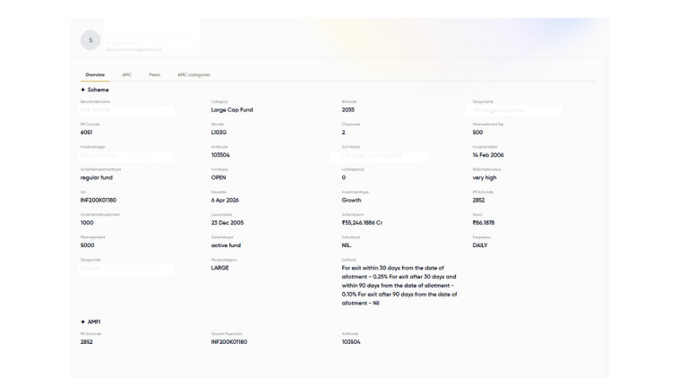Open the AMC categories tab

193,74
